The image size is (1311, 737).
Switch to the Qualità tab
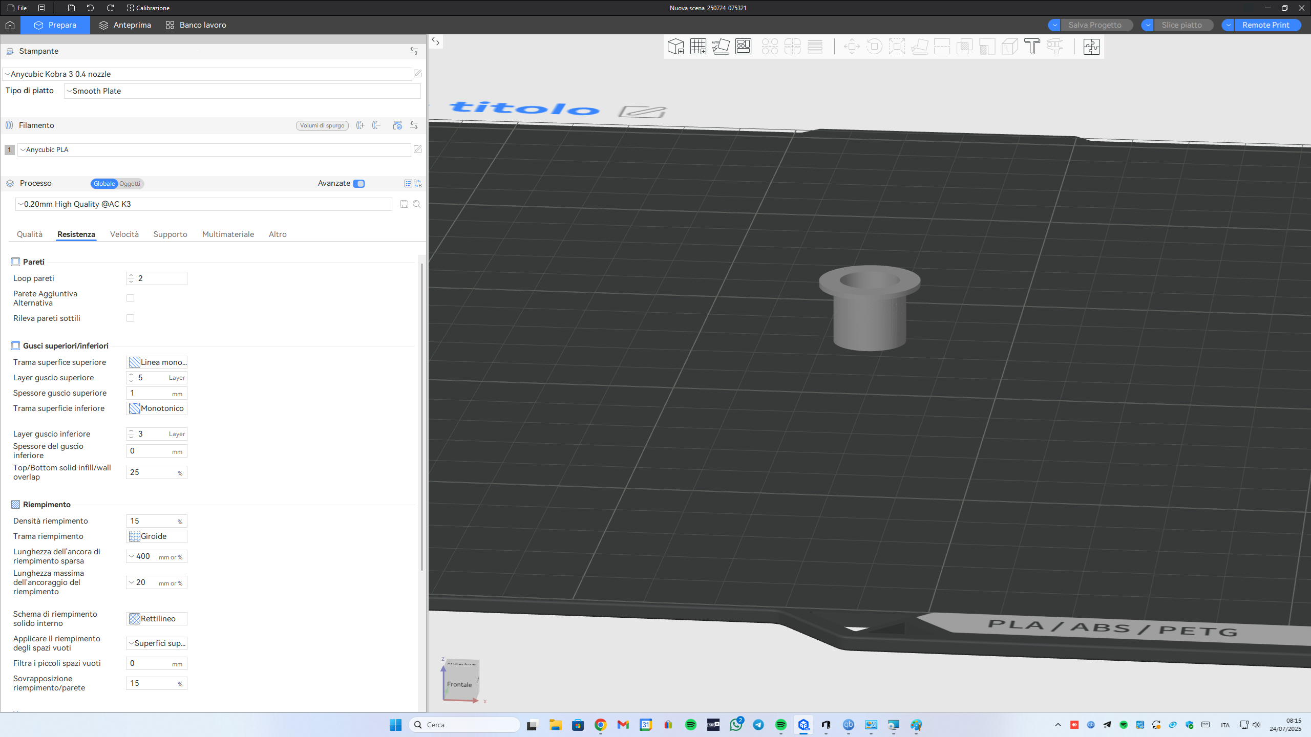(30, 234)
